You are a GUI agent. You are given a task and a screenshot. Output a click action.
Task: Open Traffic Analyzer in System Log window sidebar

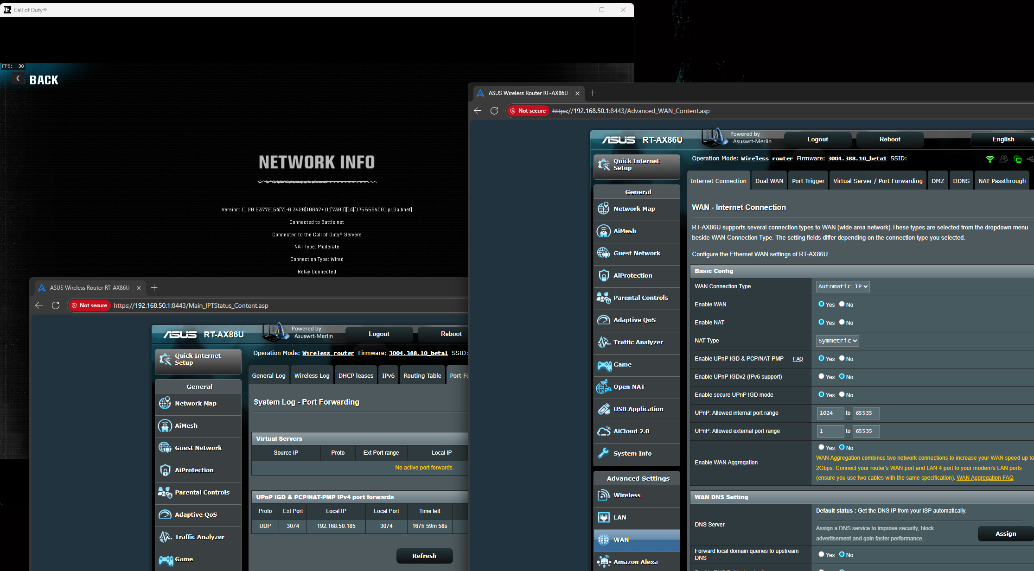(198, 537)
